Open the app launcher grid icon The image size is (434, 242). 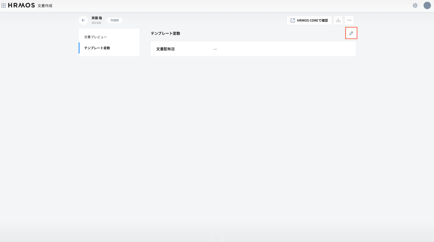[x=4, y=5]
